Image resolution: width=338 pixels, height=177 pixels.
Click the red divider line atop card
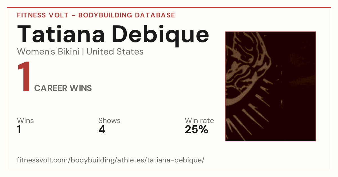[x=169, y=7]
